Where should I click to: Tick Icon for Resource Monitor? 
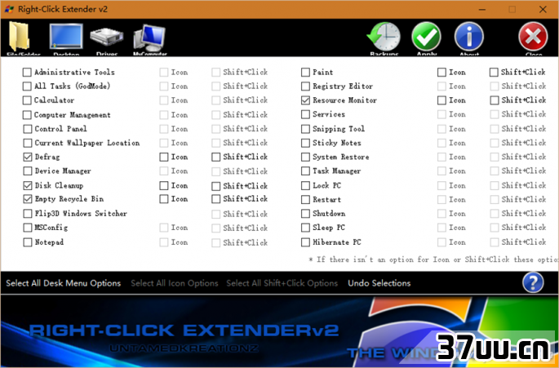(441, 100)
